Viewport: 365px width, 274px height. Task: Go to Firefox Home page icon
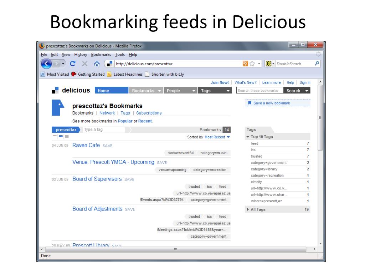coord(97,64)
